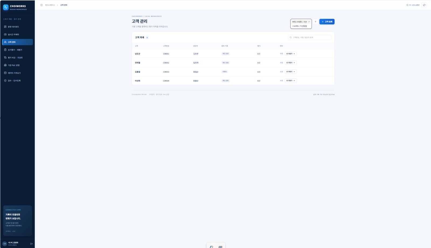Click 수정 link for CW001
The height and width of the screenshot is (248, 431).
(281, 54)
